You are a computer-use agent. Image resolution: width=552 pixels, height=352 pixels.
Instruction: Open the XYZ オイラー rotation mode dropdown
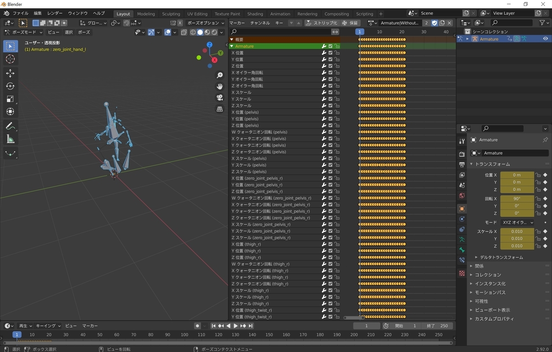(517, 222)
